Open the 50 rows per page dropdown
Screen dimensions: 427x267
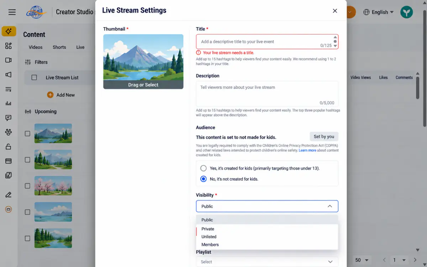click(362, 260)
